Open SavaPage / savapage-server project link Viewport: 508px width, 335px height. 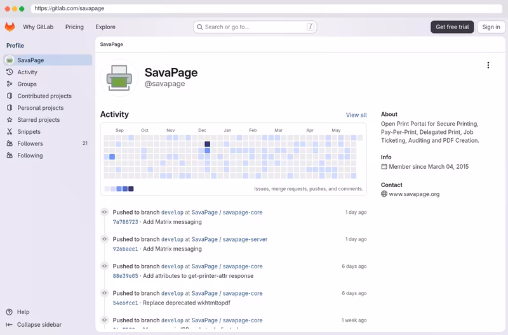(229, 239)
